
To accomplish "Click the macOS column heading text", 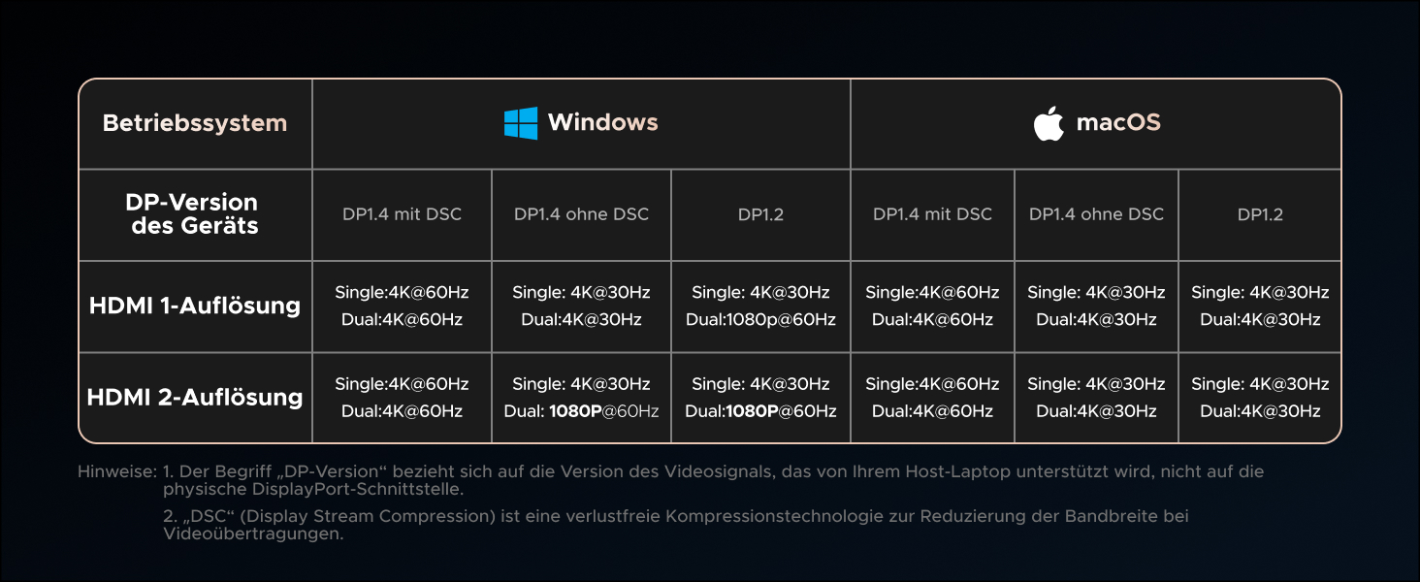I will 1118,123.
